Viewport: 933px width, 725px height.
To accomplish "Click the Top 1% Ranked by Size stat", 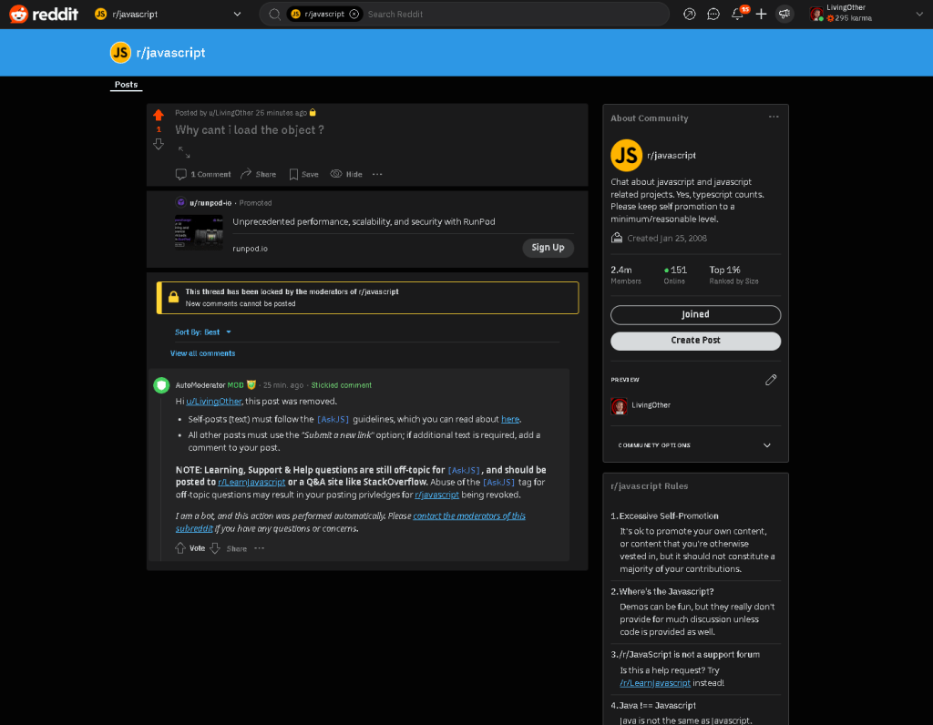I will pyautogui.click(x=733, y=275).
